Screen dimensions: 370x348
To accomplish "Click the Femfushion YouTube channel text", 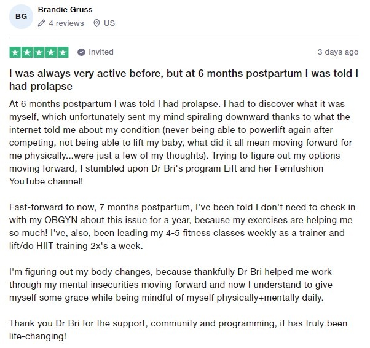I will pos(166,175).
